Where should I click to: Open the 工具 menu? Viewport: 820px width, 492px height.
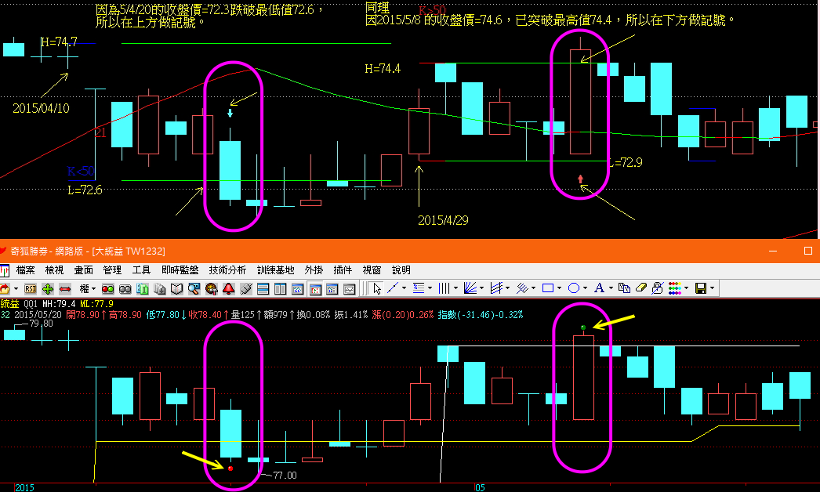click(x=141, y=270)
